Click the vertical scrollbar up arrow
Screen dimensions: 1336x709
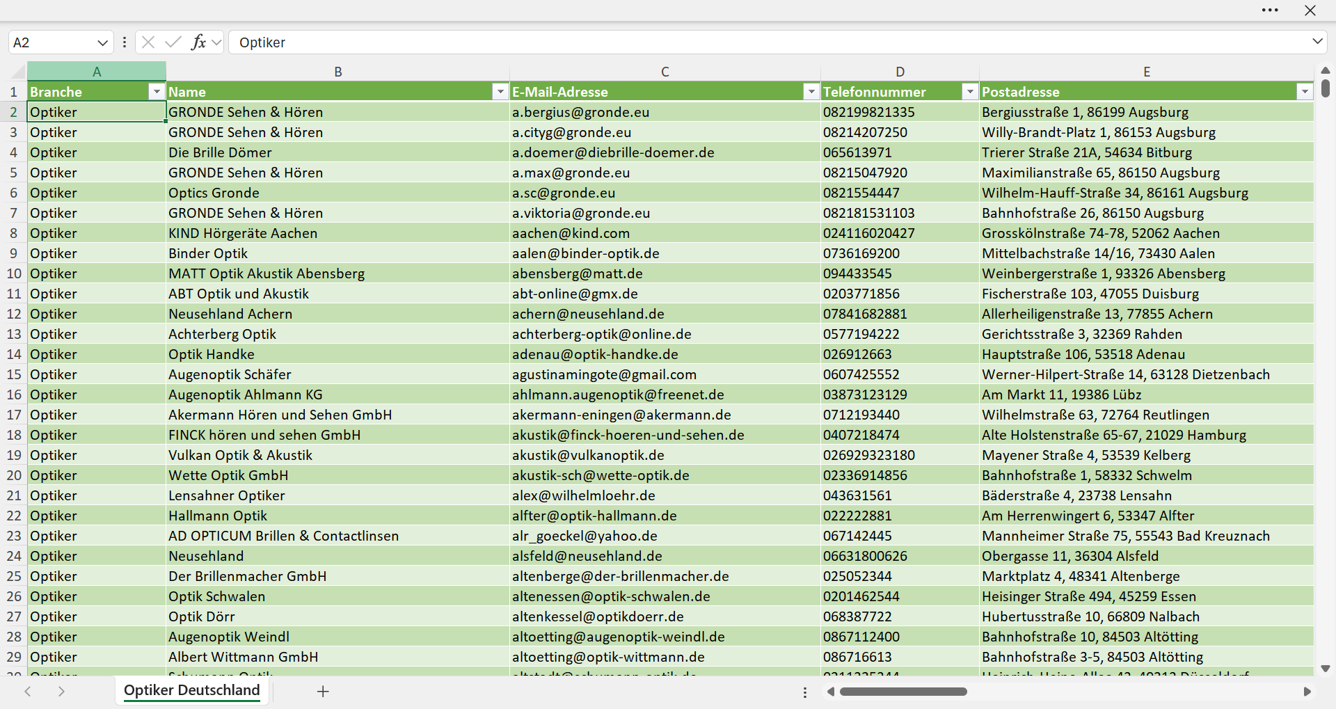tap(1325, 70)
